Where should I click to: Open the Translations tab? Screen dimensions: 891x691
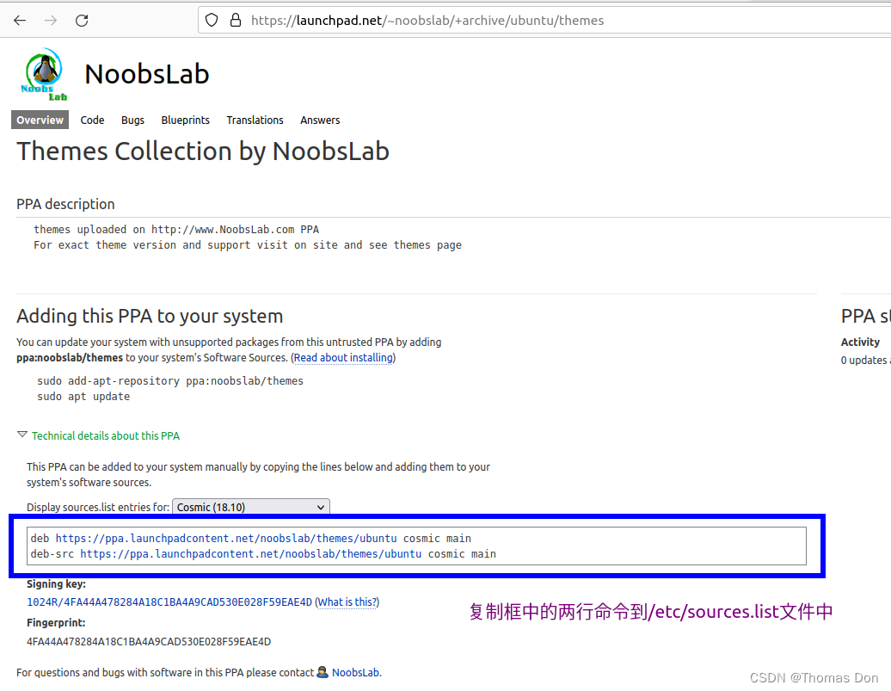pyautogui.click(x=255, y=120)
